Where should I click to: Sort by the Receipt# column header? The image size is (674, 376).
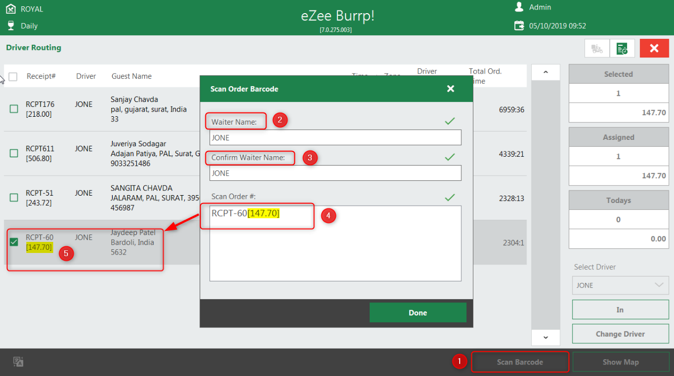[x=41, y=76]
